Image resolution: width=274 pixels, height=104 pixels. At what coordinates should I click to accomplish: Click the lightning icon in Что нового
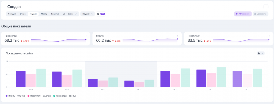coord(237,14)
